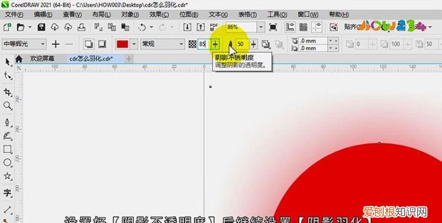This screenshot has height=223, width=442.
Task: Select the Text tool (字)
Action: [8, 193]
